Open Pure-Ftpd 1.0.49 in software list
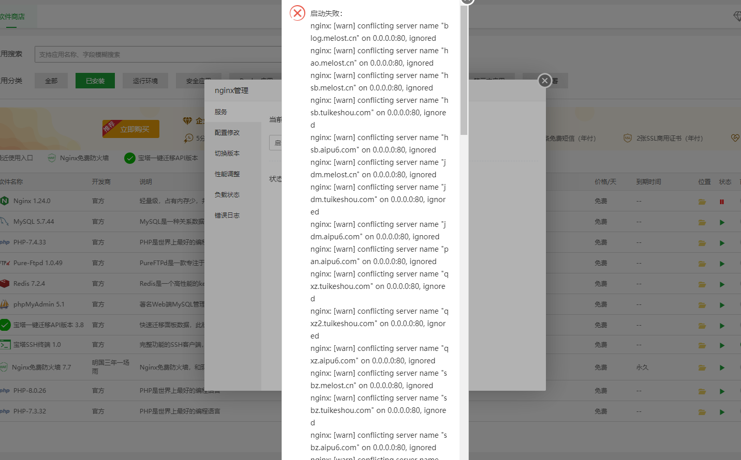 coord(38,263)
